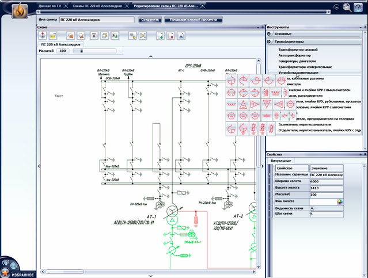This screenshot has height=278, width=368.
Task: Choose the inductor coil symbol in palette
Action: 232,104
